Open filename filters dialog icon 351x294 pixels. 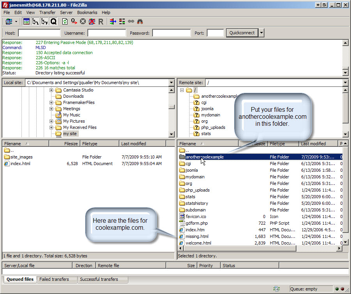click(x=113, y=21)
